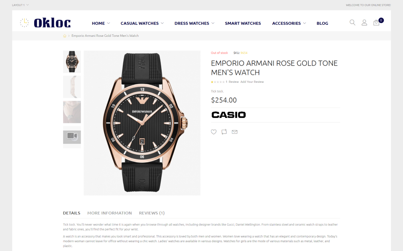Switch to More Information tab
Viewport: 403px width, 251px height.
tap(109, 213)
